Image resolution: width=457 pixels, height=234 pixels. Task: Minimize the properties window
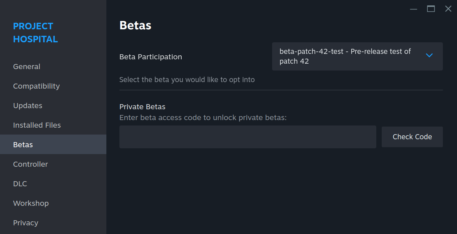pos(414,9)
